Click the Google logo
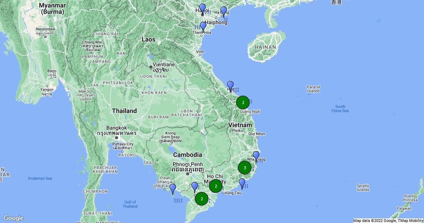The image size is (424, 223). 13,218
